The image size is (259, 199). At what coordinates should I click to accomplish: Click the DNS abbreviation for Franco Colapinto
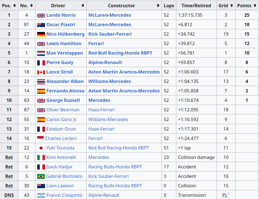(9, 195)
